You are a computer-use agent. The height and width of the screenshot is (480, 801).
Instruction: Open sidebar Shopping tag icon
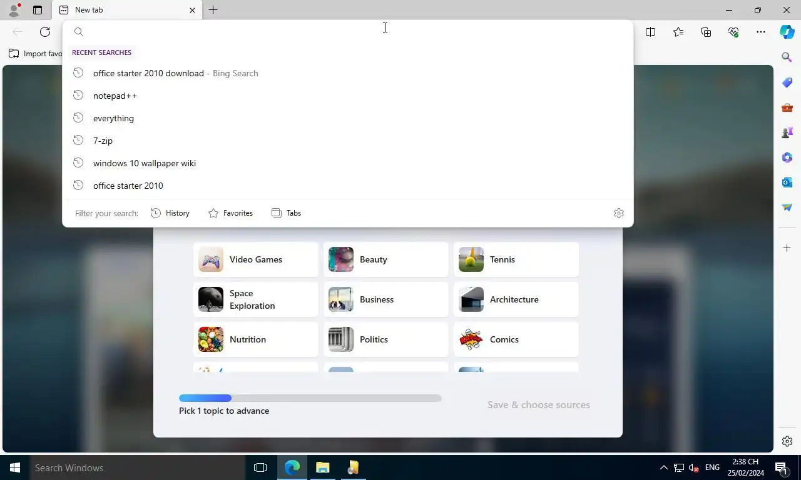pos(787,82)
